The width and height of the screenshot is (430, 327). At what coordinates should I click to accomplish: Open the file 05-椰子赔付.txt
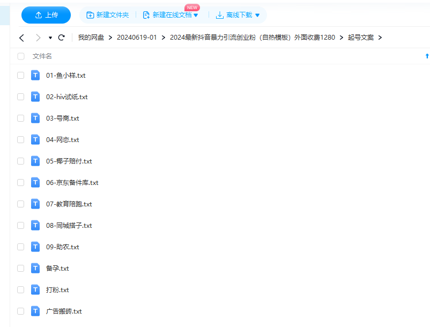[x=69, y=161]
